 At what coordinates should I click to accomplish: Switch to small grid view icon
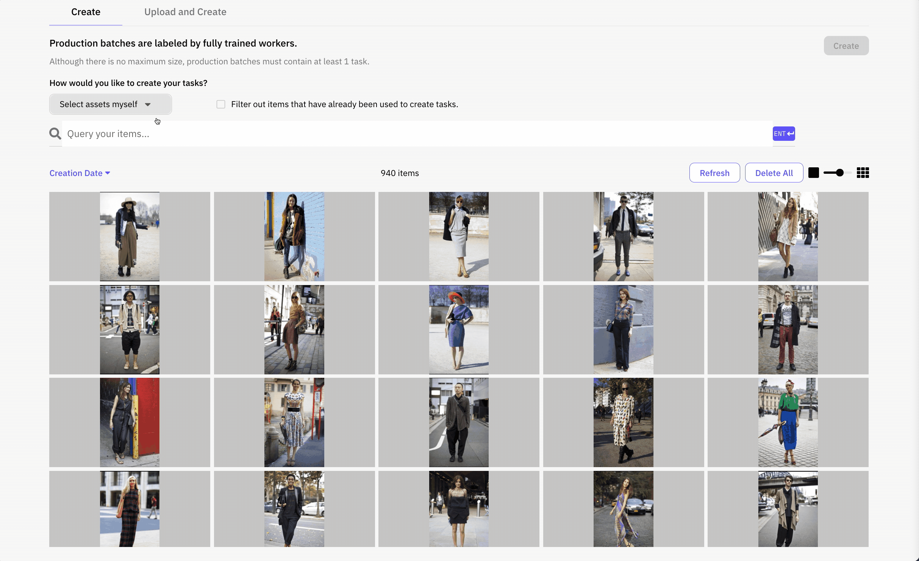pyautogui.click(x=863, y=173)
